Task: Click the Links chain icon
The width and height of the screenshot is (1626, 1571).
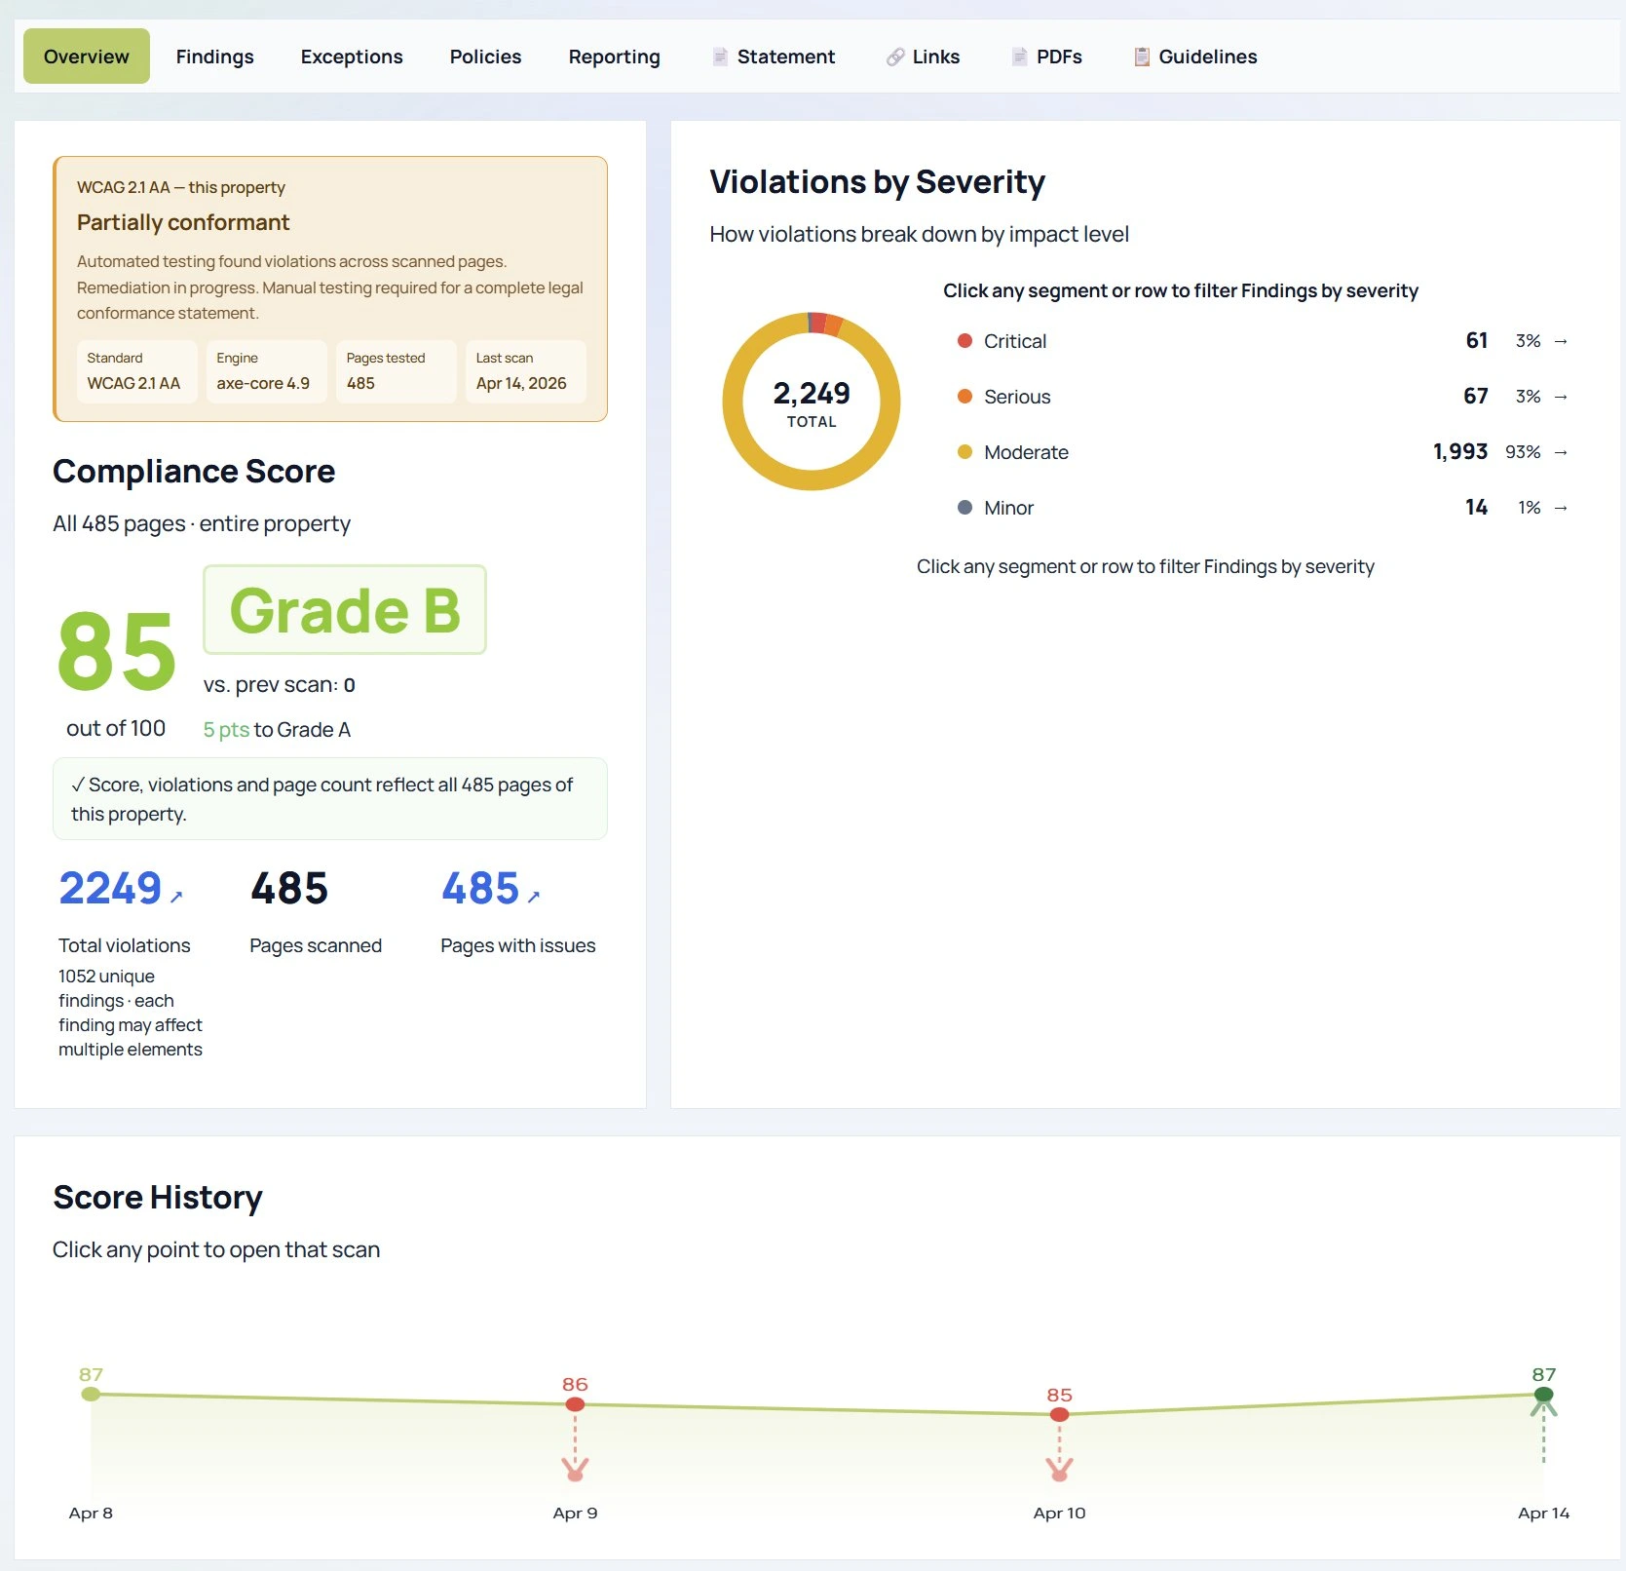Action: pos(895,57)
